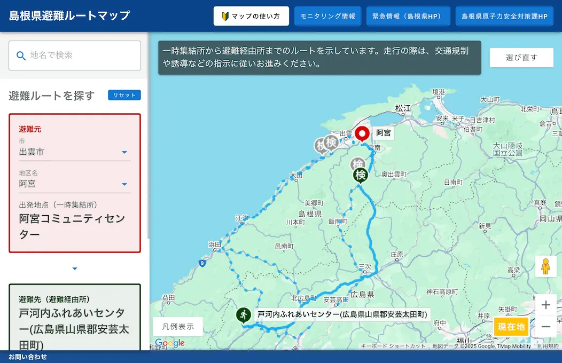562x363 pixels.
Task: Expand the 阿宮 district dropdown
Action: coord(124,185)
